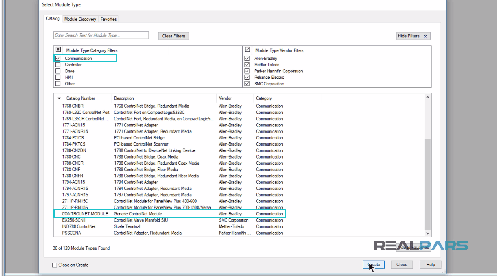Screen dimensions: 497x276
Task: Click the list scrollbar down arrow
Action: [x=428, y=233]
